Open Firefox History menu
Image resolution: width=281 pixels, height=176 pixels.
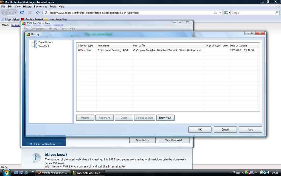[27, 7]
